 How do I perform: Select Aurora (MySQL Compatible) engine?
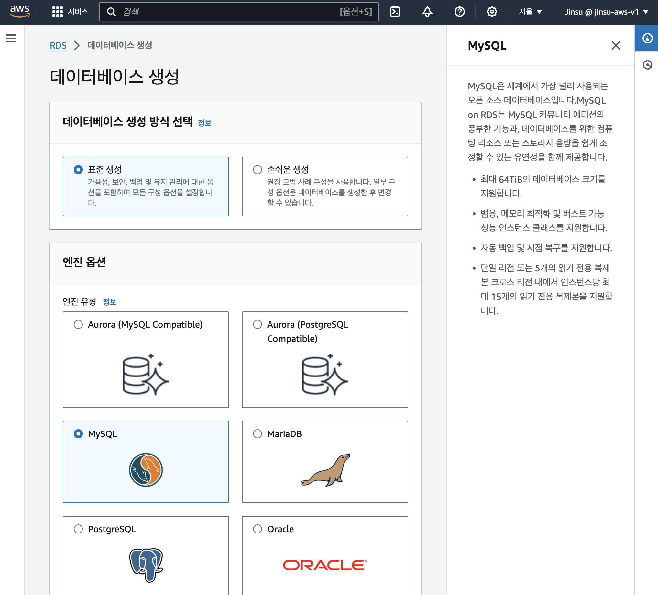pos(78,324)
